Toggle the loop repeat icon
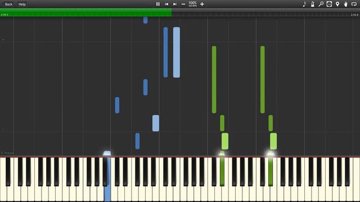This screenshot has width=360, height=202. [x=354, y=4]
